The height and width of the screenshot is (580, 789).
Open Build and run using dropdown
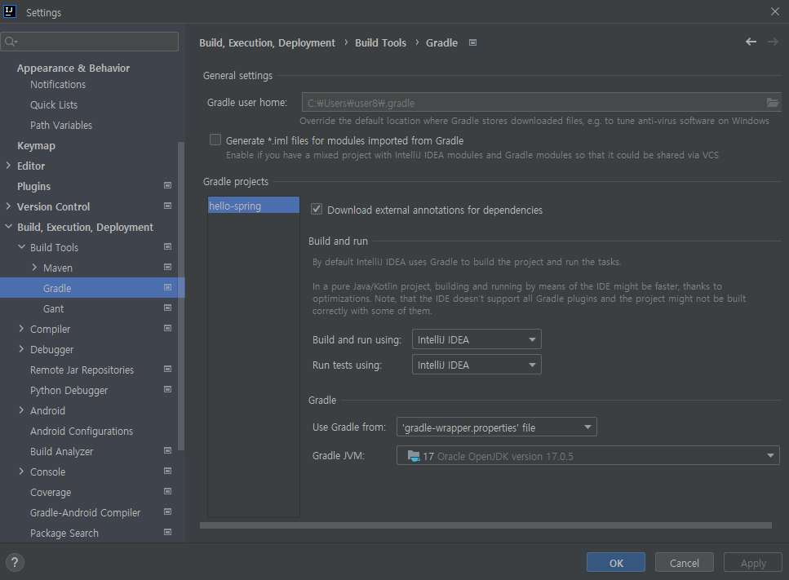coord(477,339)
